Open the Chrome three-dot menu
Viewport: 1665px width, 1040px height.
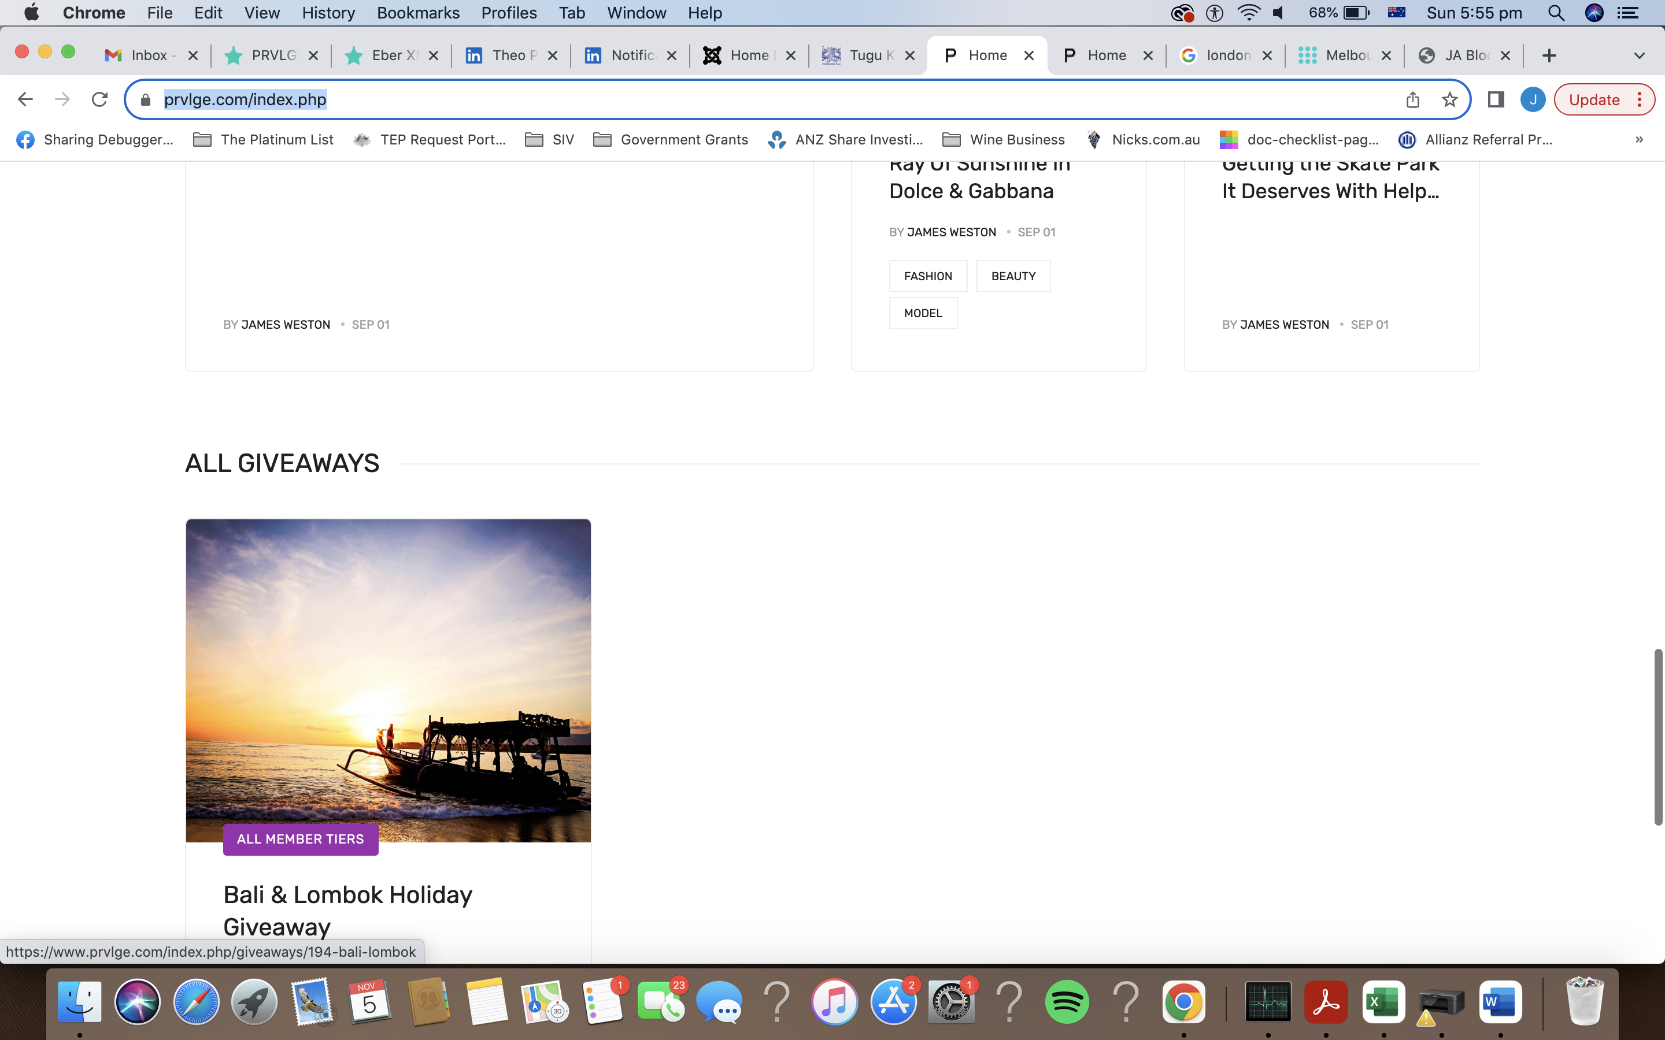[x=1640, y=100]
